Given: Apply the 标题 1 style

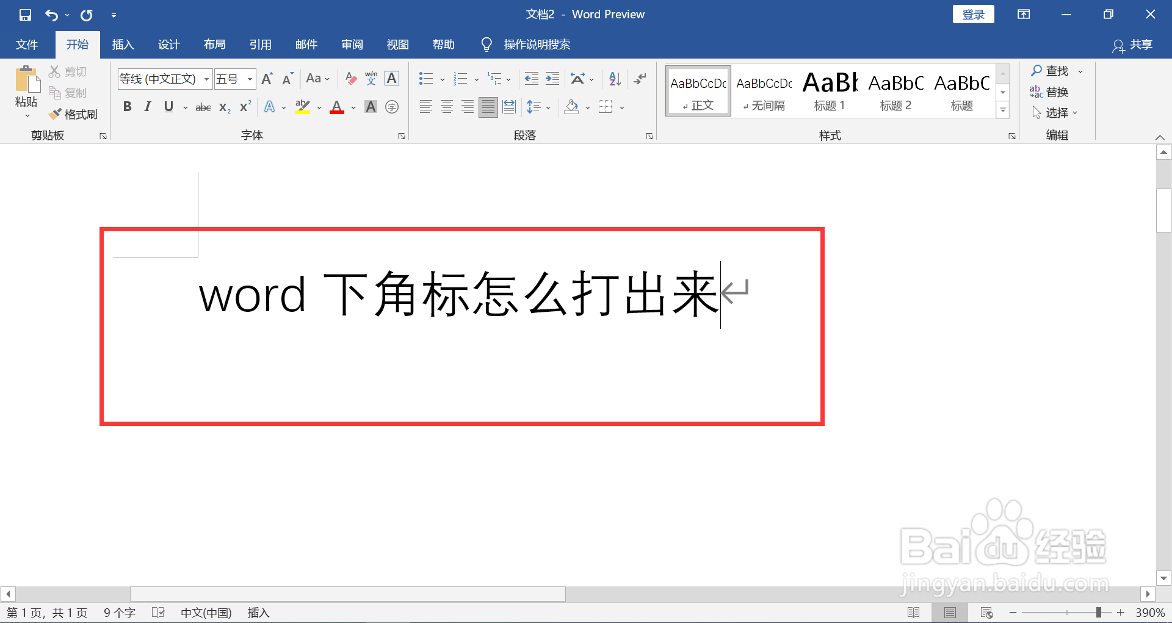Looking at the screenshot, I should click(830, 91).
